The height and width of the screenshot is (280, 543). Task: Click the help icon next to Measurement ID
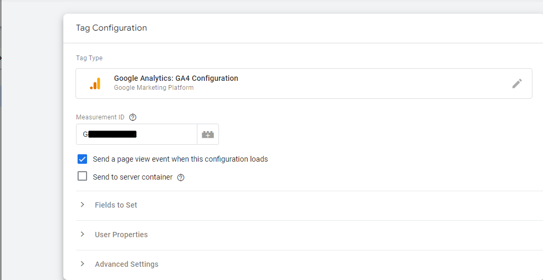click(x=132, y=117)
